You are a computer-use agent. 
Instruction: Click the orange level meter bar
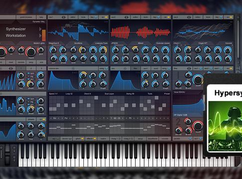[x=44, y=35]
